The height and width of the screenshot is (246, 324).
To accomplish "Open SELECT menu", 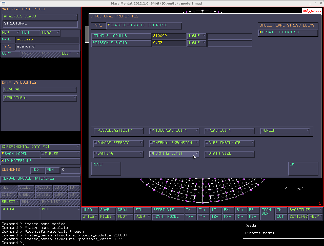I will click(10, 202).
